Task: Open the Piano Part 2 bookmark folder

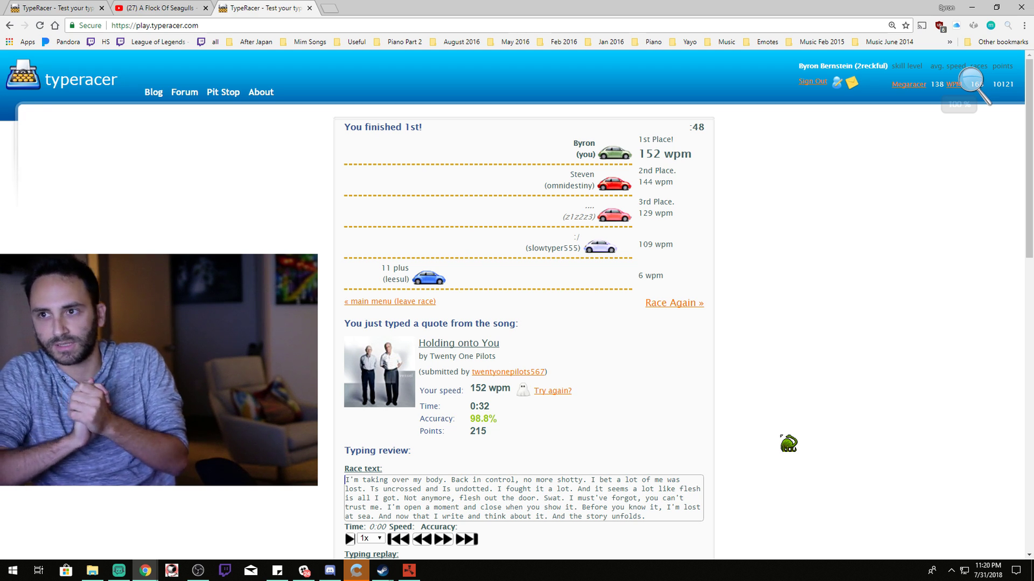Action: pos(397,42)
